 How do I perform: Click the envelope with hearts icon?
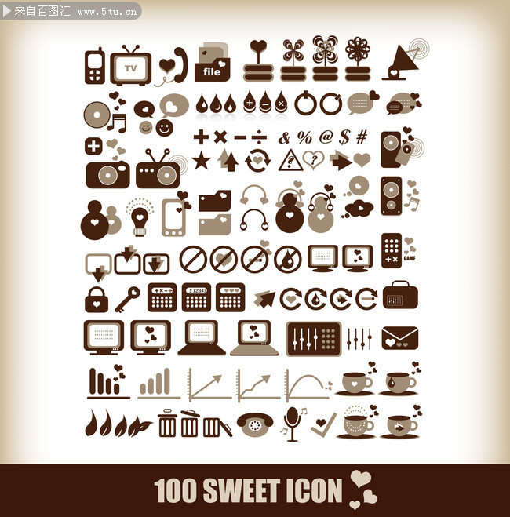pos(400,338)
